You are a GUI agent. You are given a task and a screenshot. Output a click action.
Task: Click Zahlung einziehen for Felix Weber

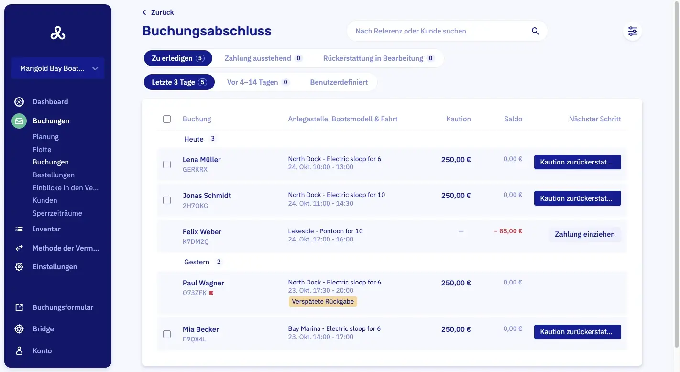pyautogui.click(x=585, y=234)
